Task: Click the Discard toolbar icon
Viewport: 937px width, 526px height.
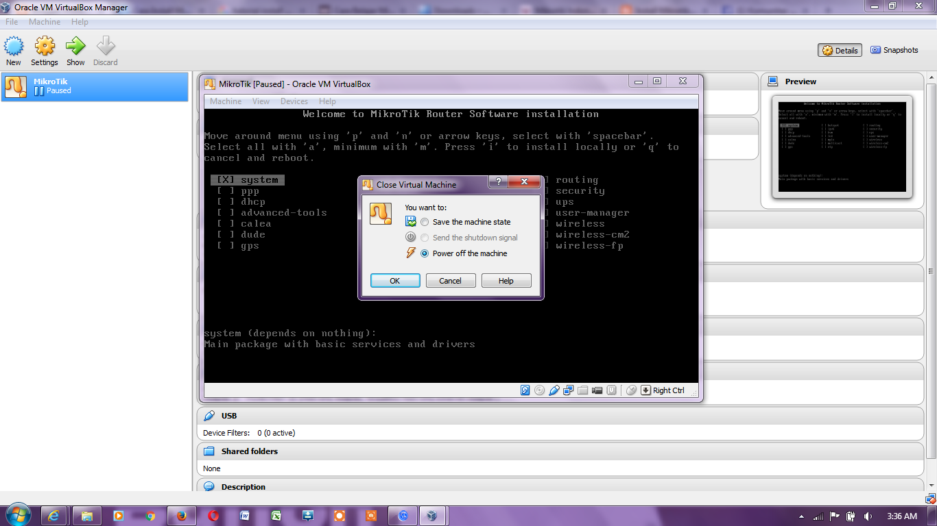Action: tap(106, 51)
